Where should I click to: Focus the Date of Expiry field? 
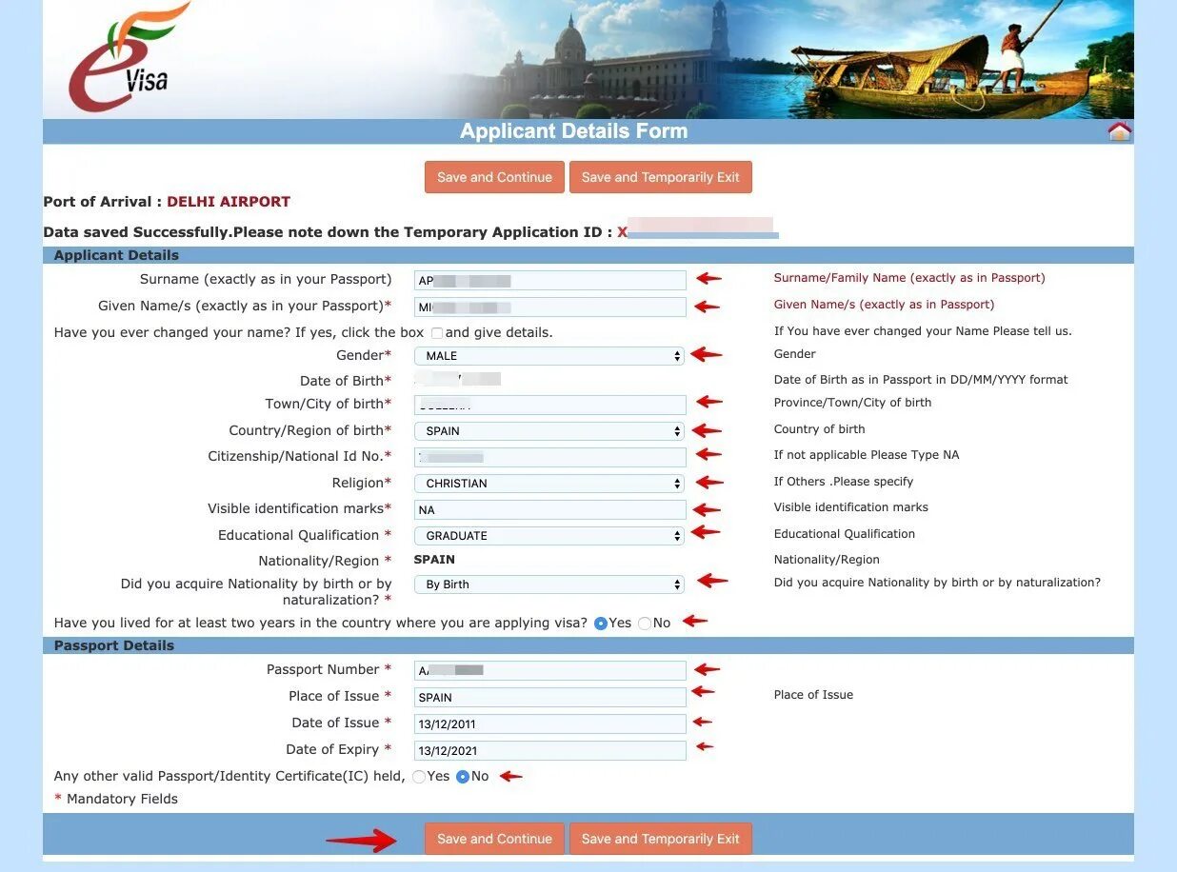[549, 750]
